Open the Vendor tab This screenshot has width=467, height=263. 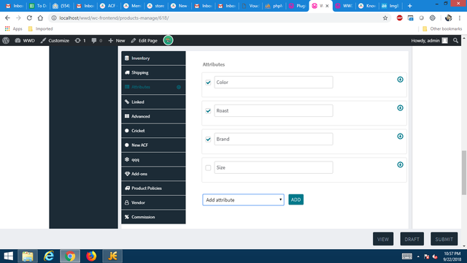point(153,202)
